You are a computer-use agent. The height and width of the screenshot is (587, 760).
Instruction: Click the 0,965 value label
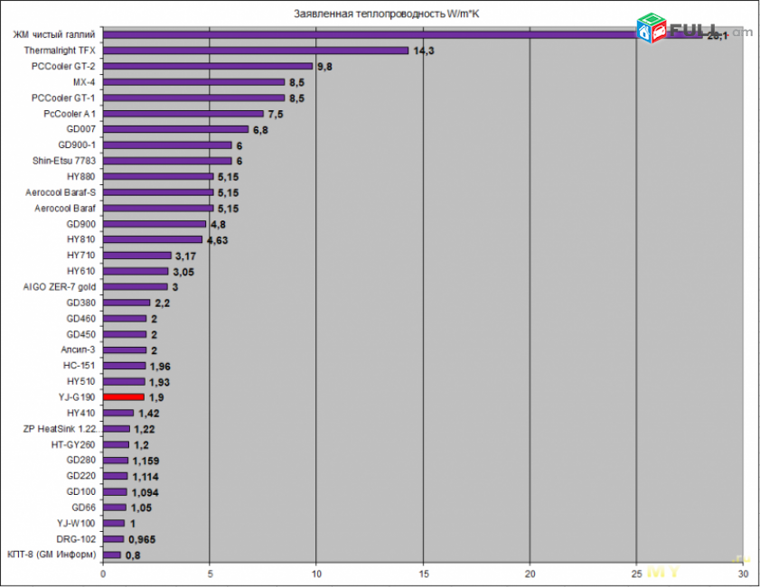[x=142, y=539]
